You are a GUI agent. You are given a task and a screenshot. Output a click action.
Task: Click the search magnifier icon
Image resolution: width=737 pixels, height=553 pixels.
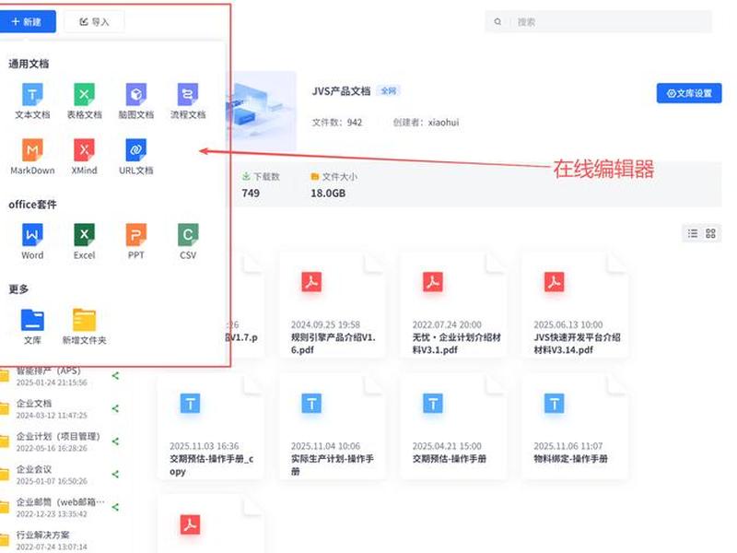point(497,21)
